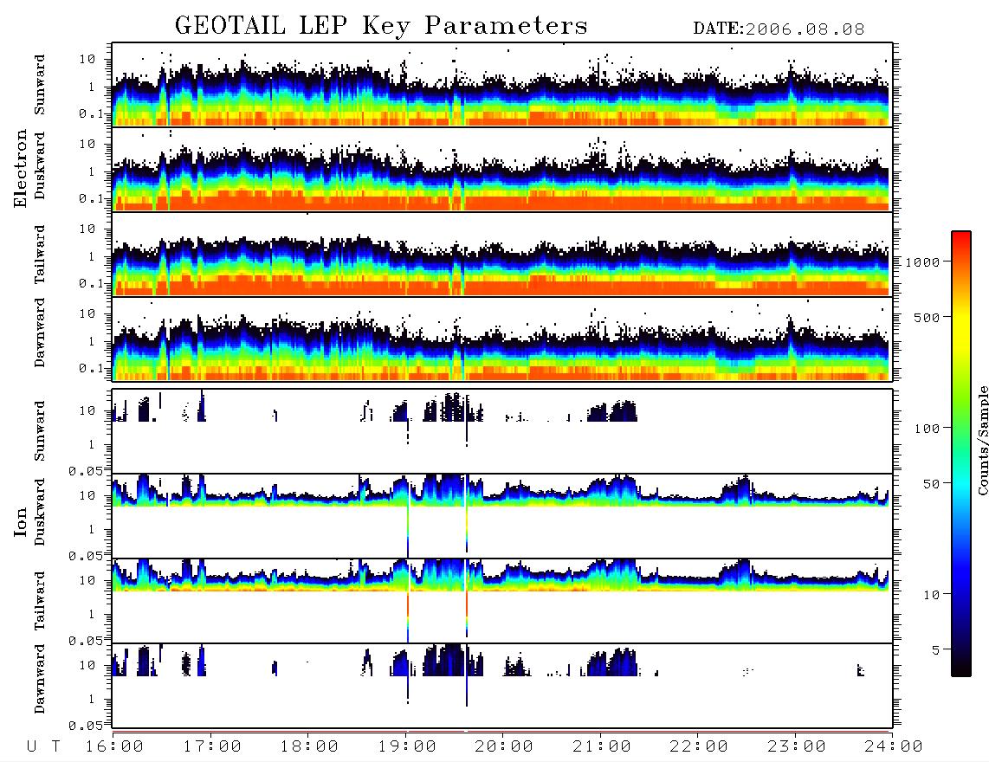Click the 17:00 time tick label
989x762 pixels.
click(212, 747)
